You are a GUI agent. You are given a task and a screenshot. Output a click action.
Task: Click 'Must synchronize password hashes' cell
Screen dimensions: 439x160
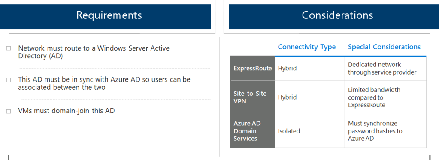point(385,131)
